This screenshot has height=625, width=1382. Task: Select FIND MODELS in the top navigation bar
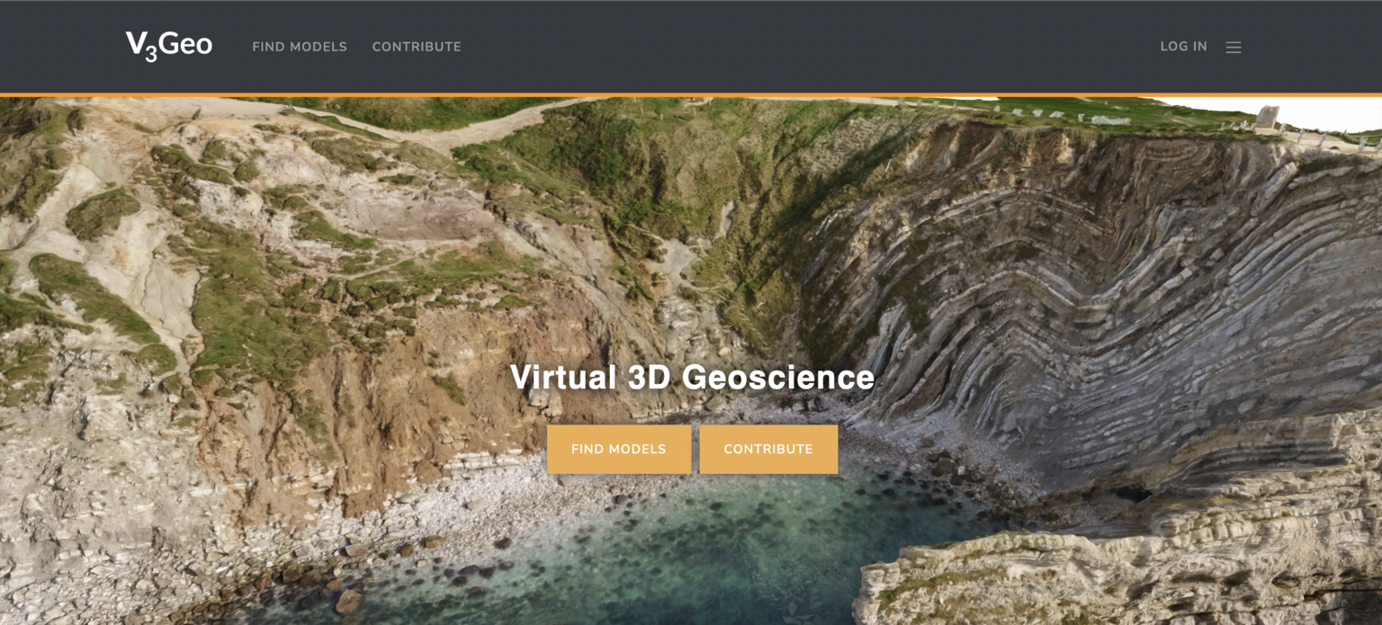click(300, 47)
